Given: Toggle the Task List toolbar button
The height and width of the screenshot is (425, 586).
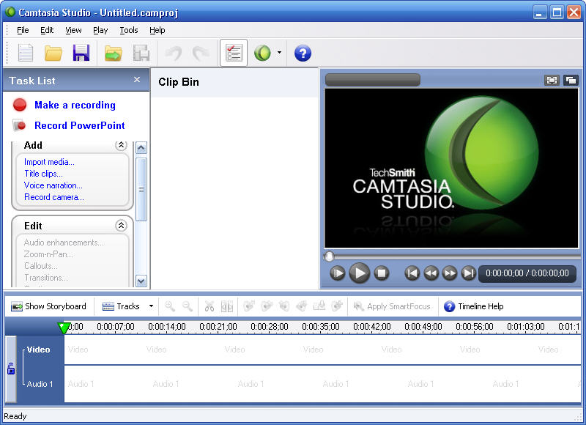Looking at the screenshot, I should pyautogui.click(x=234, y=53).
